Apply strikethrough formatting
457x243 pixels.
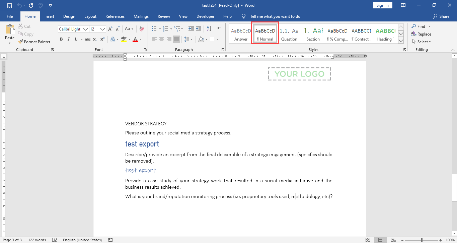coord(88,39)
